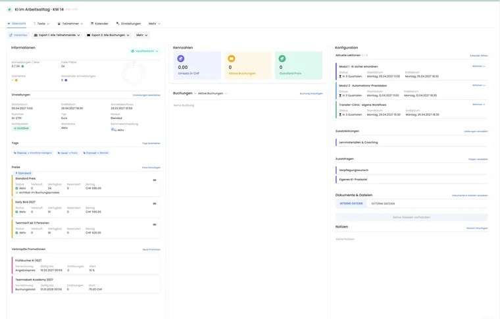Click the Teilnehmer tab person icon
This screenshot has width=500, height=319.
pos(59,24)
